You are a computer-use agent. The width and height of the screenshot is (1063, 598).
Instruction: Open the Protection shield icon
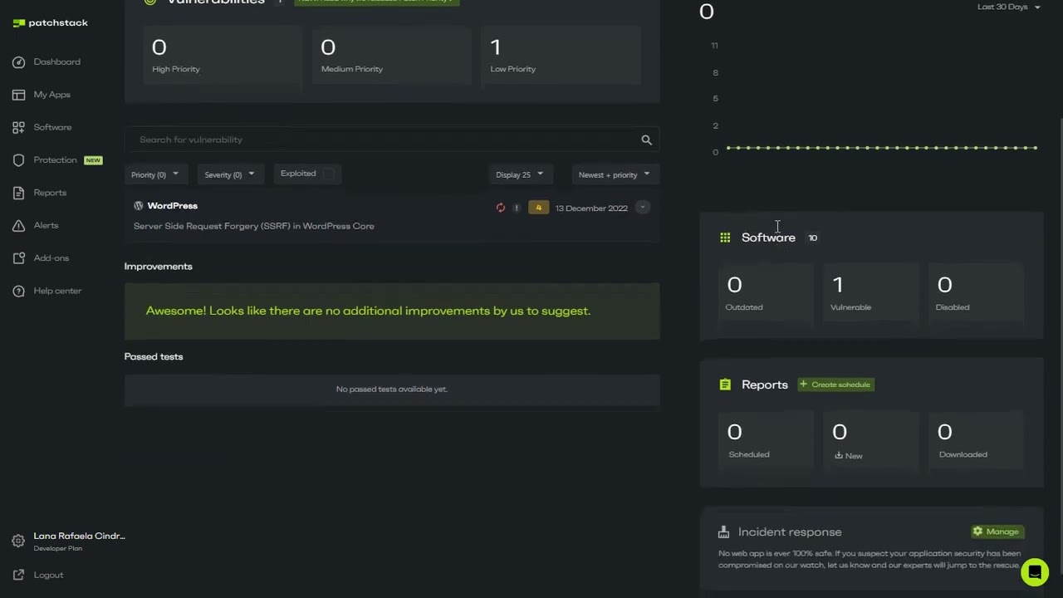click(18, 160)
